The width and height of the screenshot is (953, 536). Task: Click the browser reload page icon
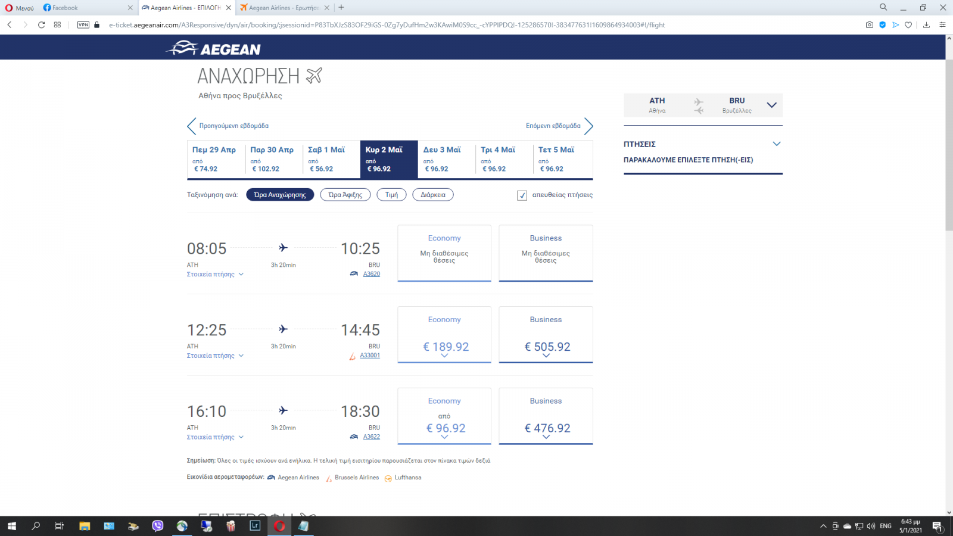(41, 25)
